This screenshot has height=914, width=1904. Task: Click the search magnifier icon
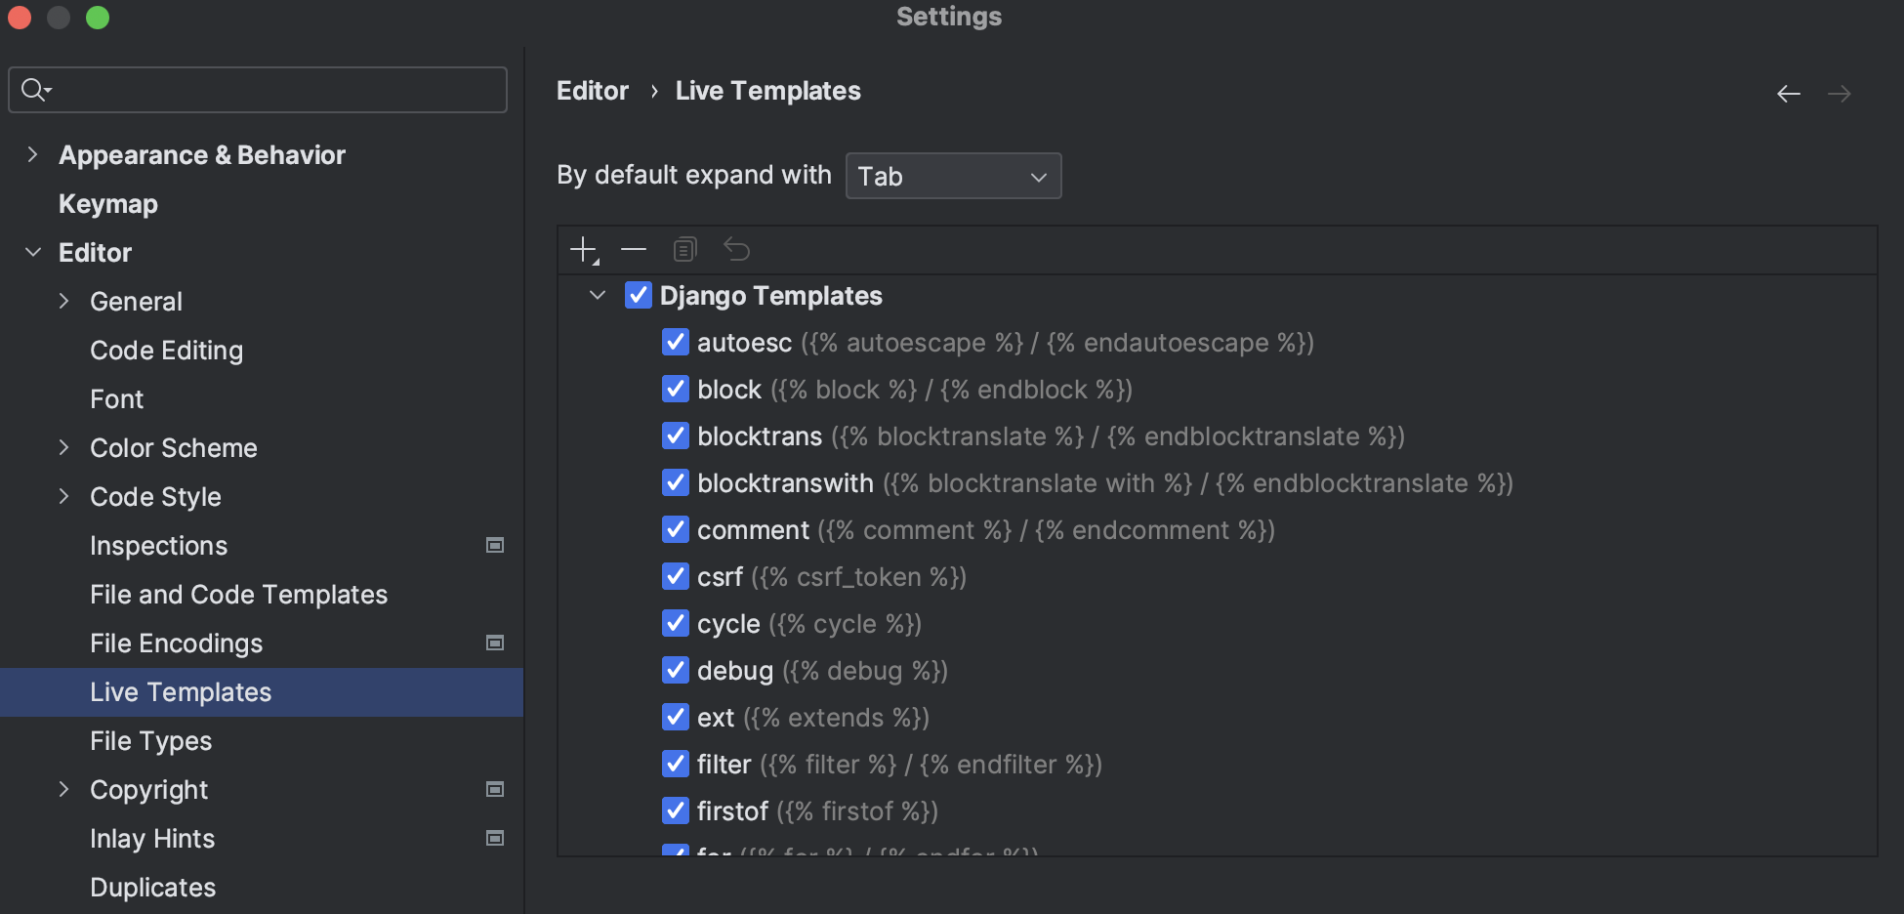point(35,90)
